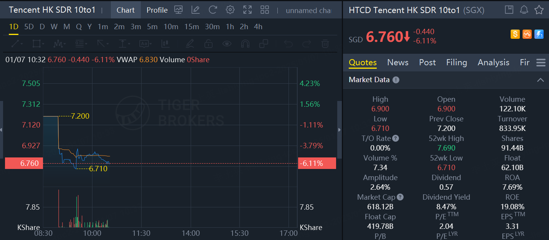Switch to the News tab
The height and width of the screenshot is (240, 549).
[398, 63]
